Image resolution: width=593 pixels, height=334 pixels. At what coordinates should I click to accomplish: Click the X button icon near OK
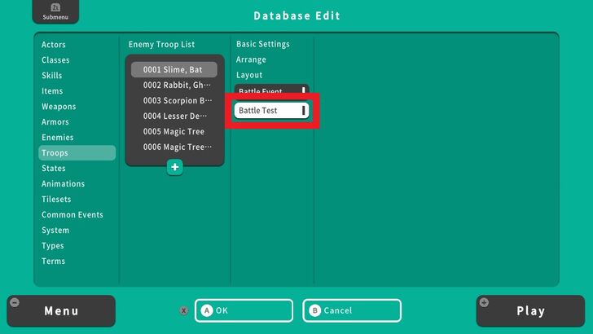tap(184, 310)
